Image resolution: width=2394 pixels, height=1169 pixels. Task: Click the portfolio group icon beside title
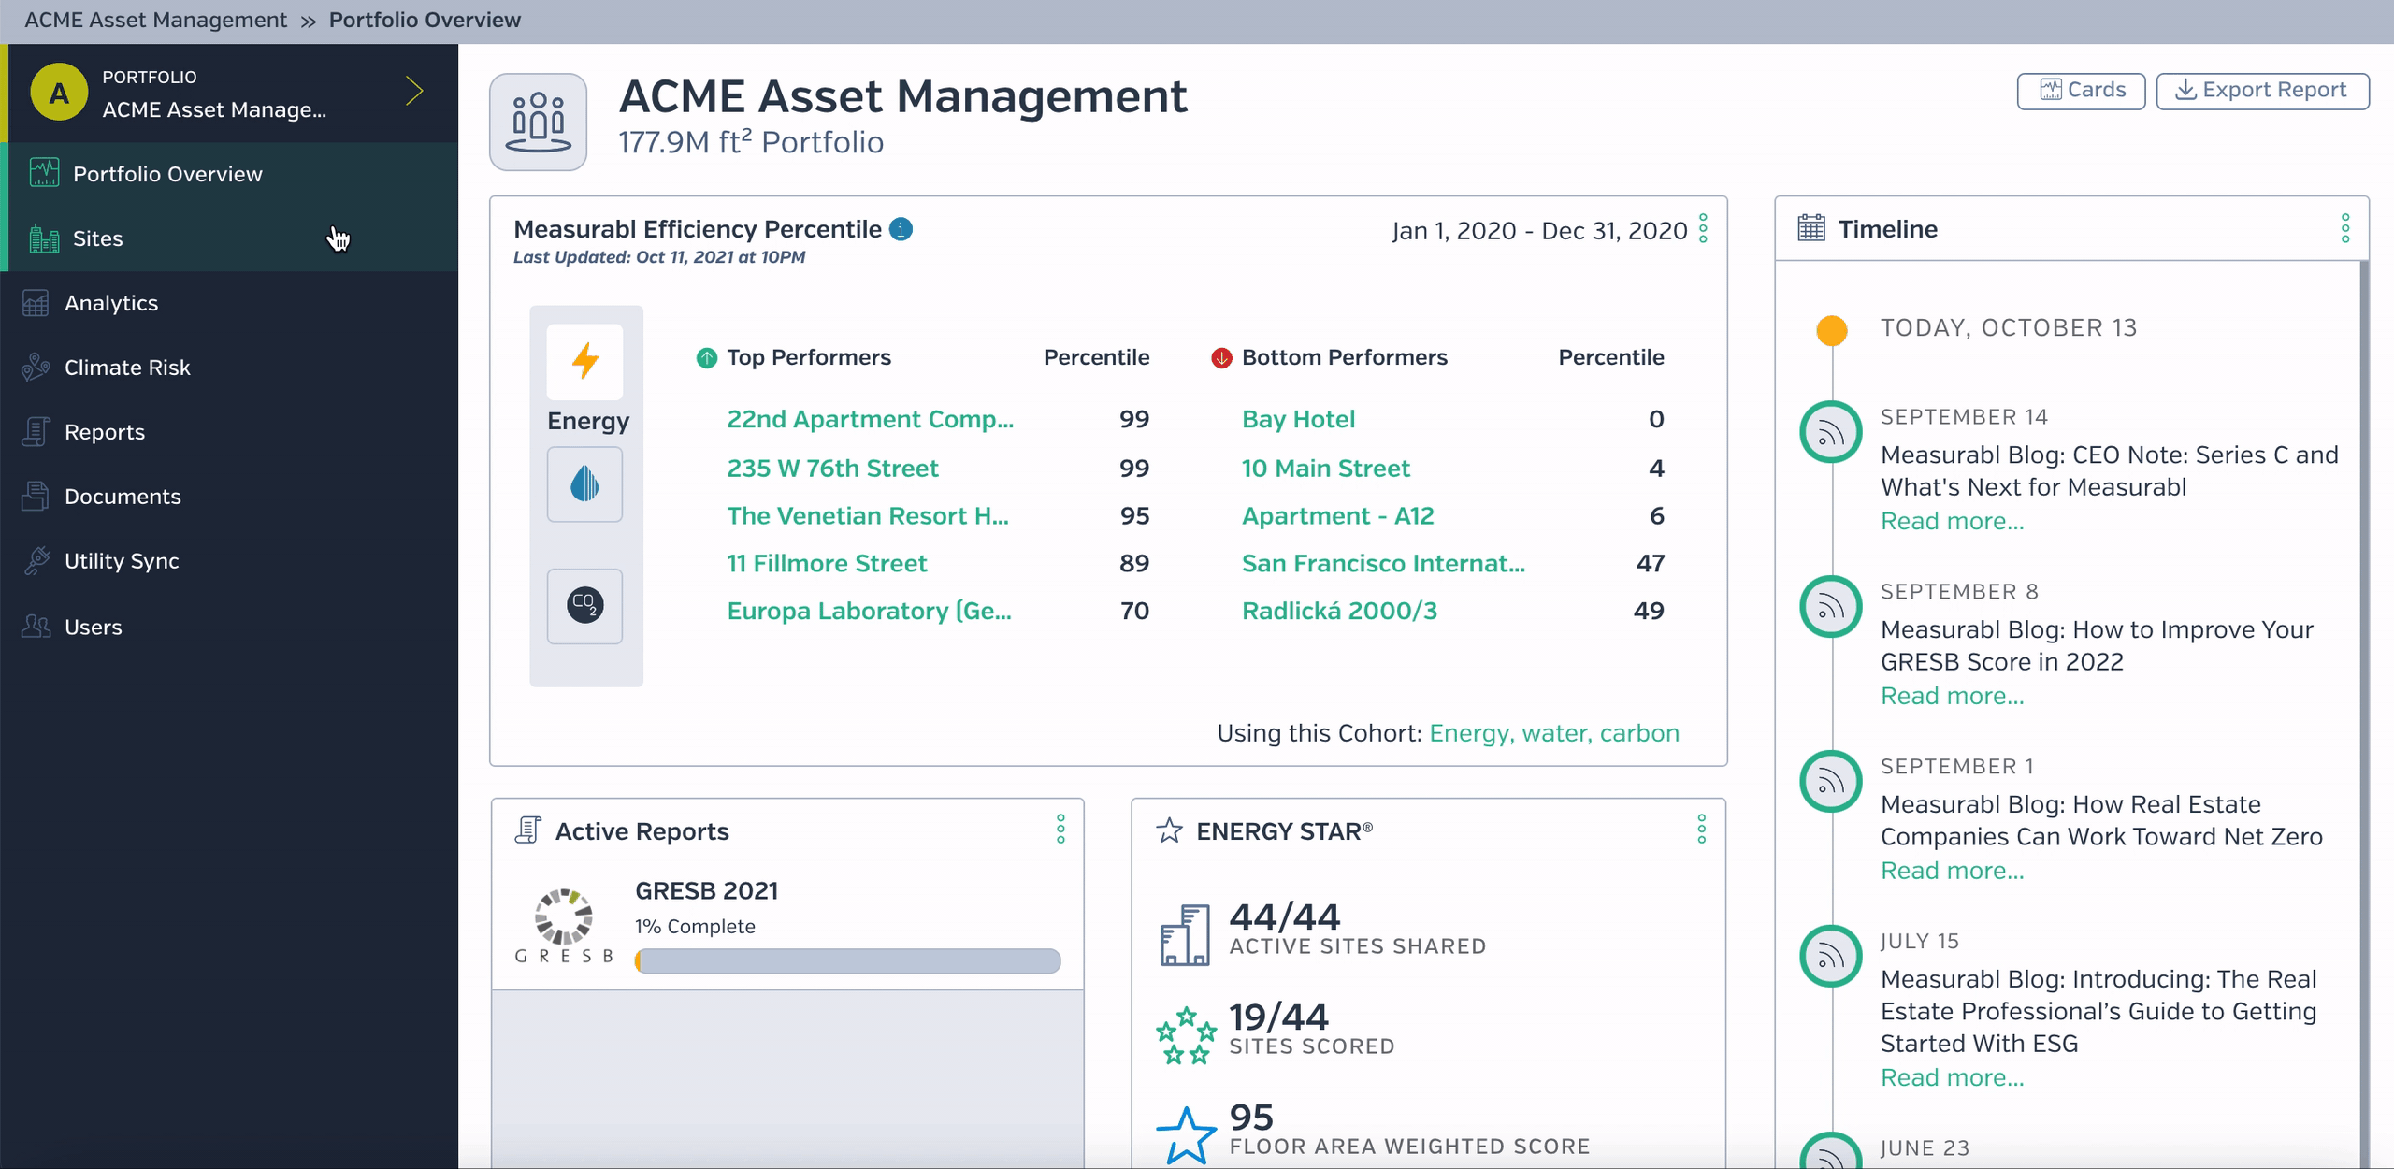(x=539, y=122)
